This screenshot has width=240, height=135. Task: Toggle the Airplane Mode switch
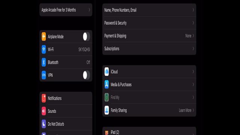pos(86,37)
